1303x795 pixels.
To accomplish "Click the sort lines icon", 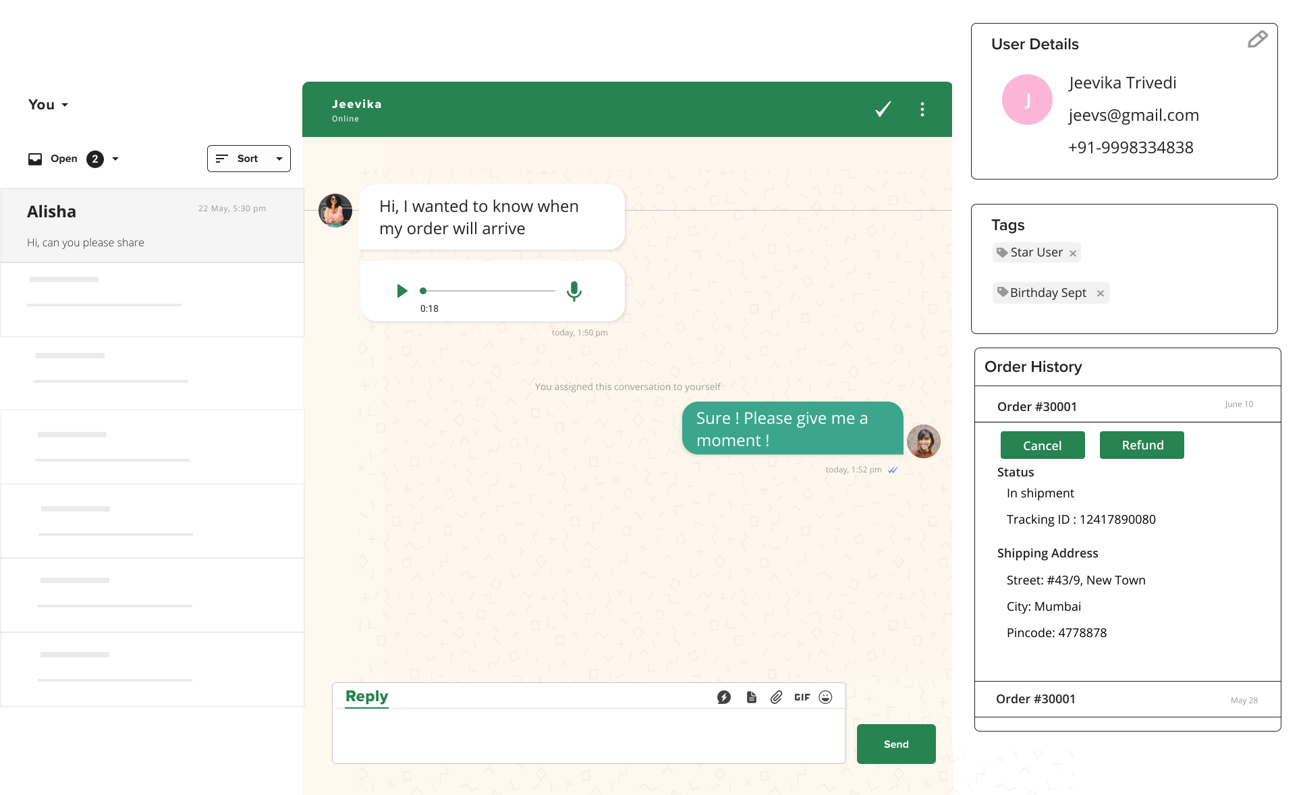I will point(221,159).
